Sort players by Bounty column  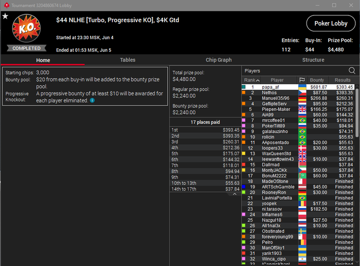tap(317, 80)
